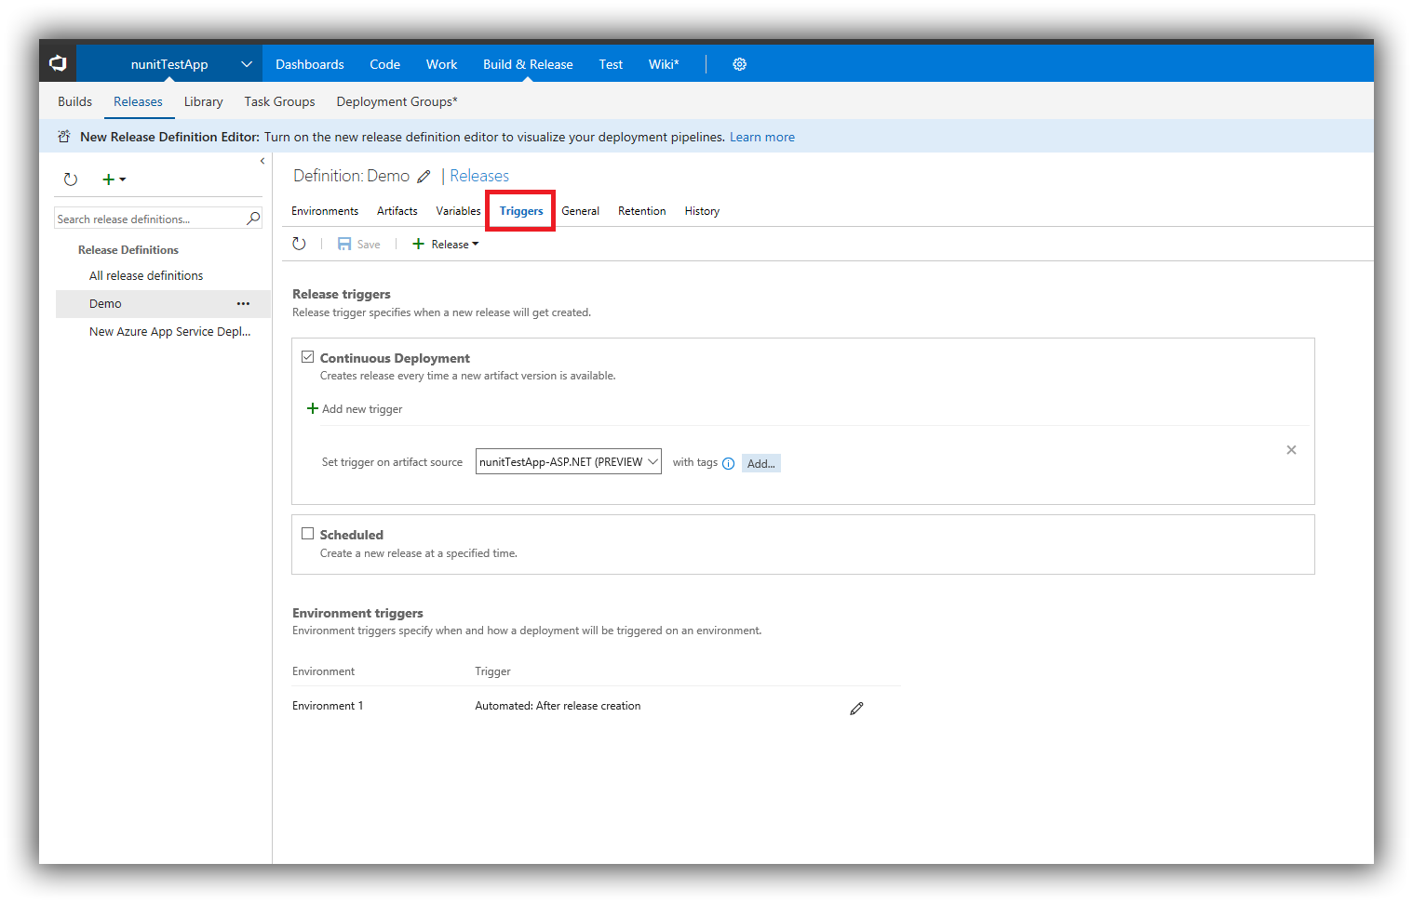Click the refresh icon in left panel
This screenshot has height=903, width=1413.
point(71,179)
